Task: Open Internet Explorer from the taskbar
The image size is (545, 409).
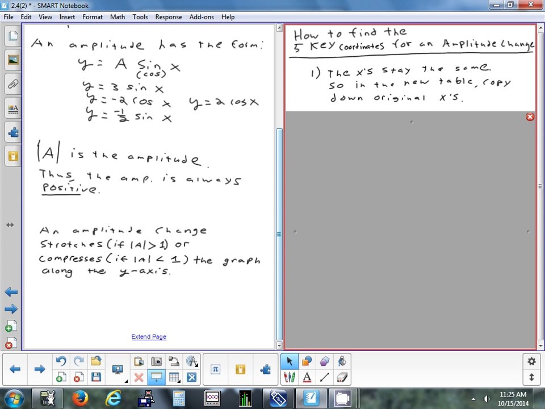Action: [113, 399]
